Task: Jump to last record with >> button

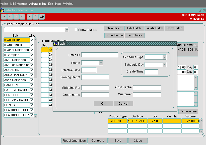Action: 22,17
